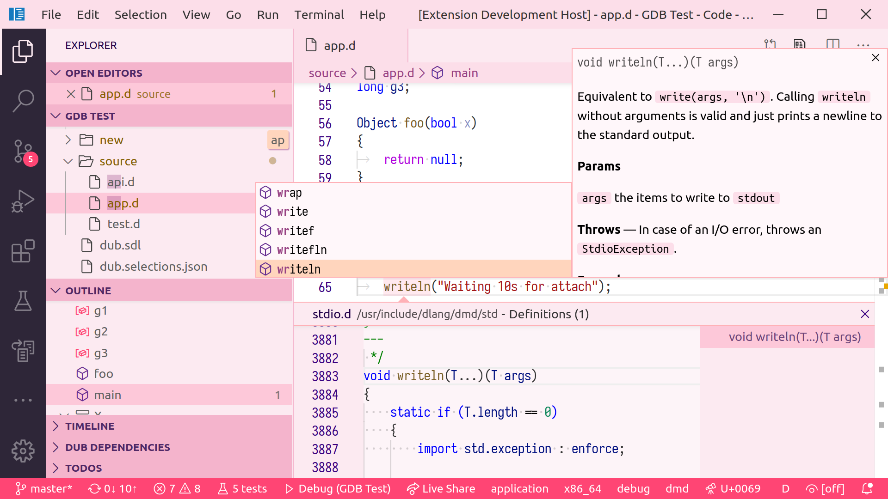This screenshot has height=499, width=888.
Task: Open the Testing beaker icon in sidebar
Action: (x=23, y=301)
